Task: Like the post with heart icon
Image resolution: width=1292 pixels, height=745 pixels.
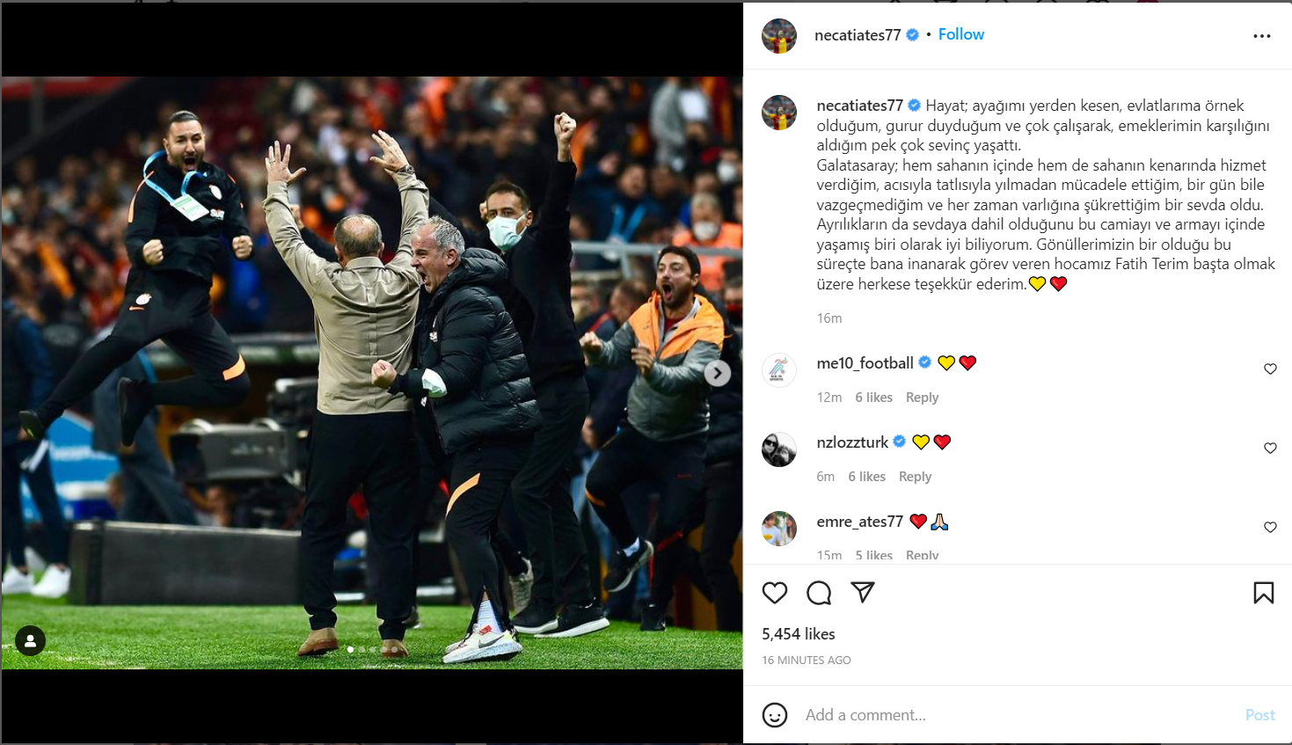Action: pyautogui.click(x=775, y=593)
